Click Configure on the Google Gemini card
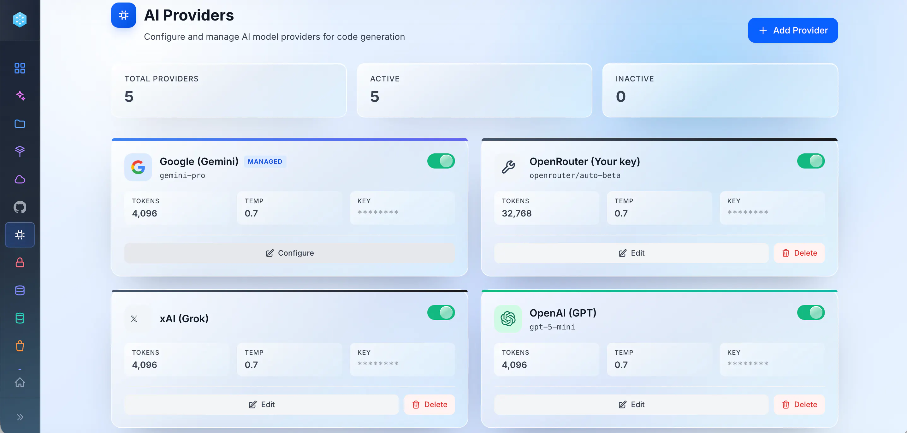Image resolution: width=907 pixels, height=433 pixels. click(290, 253)
